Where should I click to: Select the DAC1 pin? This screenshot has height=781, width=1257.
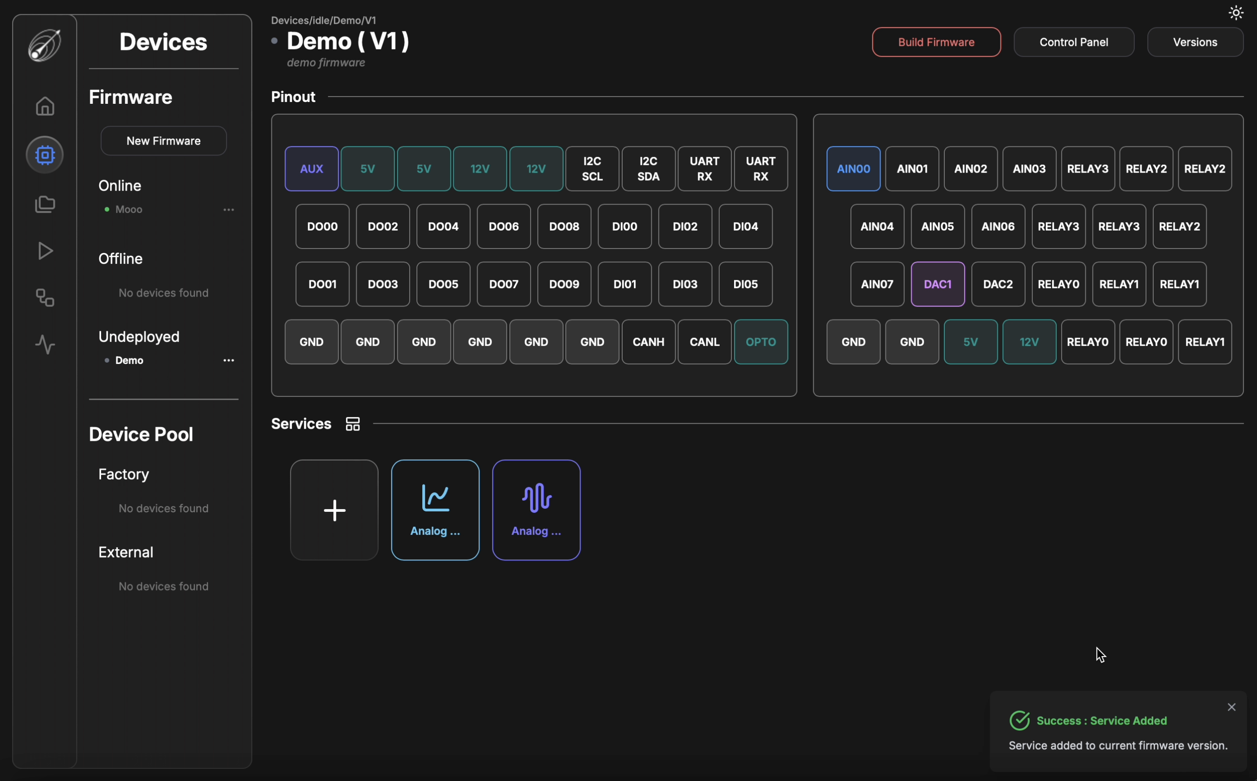[x=937, y=284]
